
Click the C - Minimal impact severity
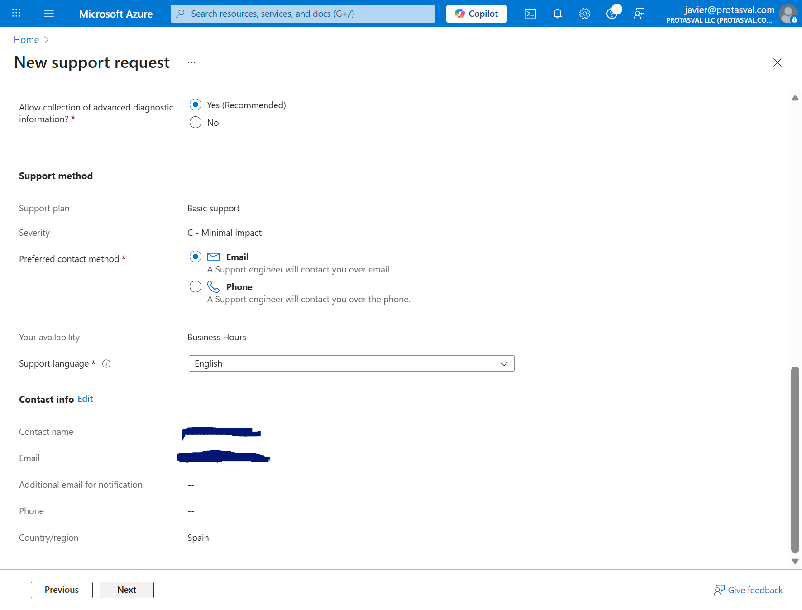(x=224, y=233)
